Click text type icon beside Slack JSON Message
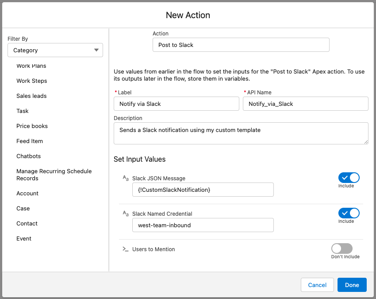 [126, 178]
